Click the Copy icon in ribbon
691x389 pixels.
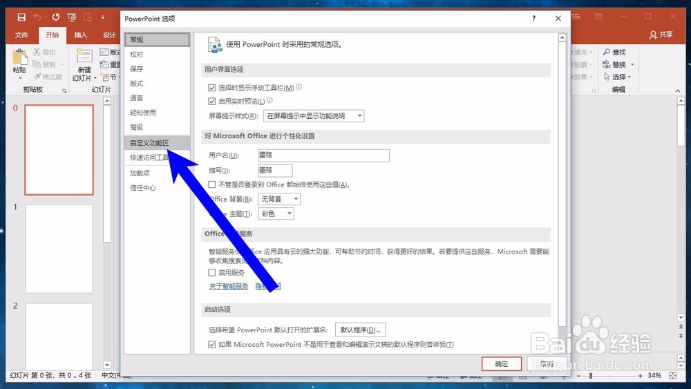click(37, 64)
